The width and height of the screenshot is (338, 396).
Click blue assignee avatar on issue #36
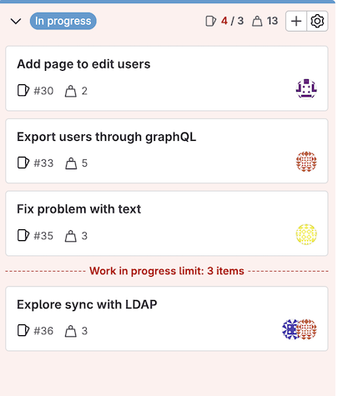coord(290,329)
